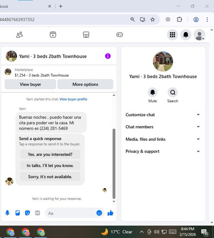Expand Media, files and links section
Screen dimensions: 214x238
[x=163, y=139]
